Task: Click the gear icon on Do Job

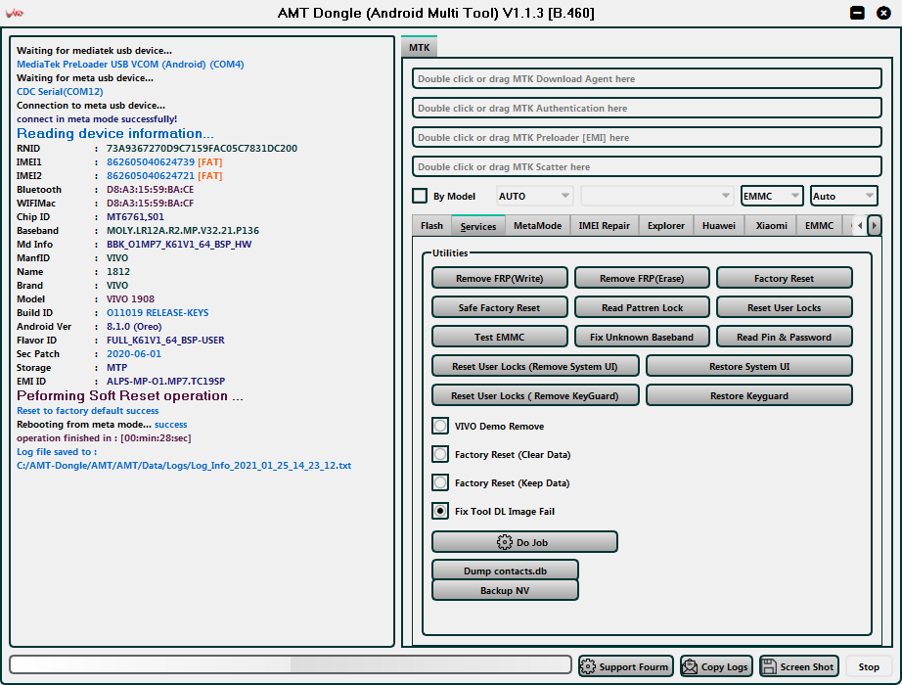Action: tap(505, 542)
